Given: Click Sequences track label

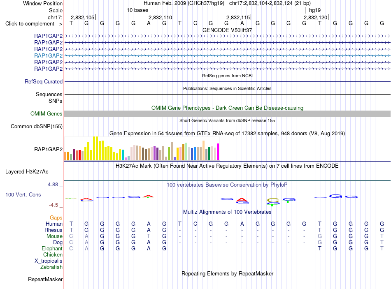Looking at the screenshot, I should click(49, 95).
